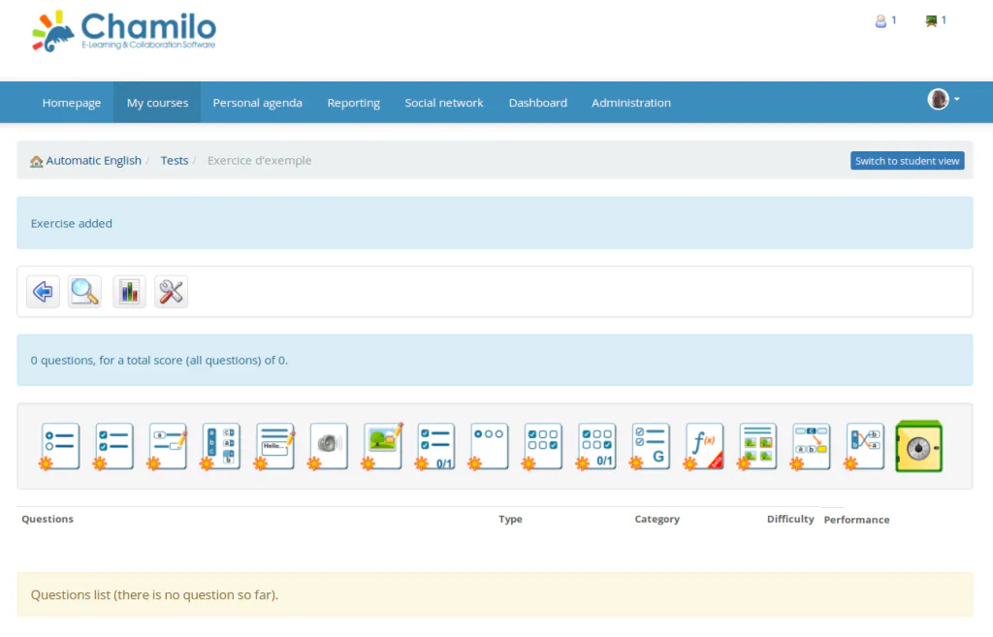Add a unique answer multiple choice question

pos(59,446)
